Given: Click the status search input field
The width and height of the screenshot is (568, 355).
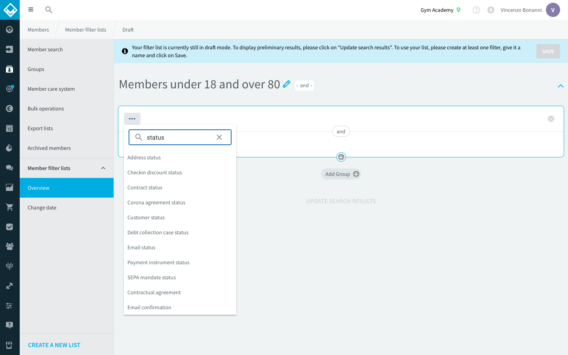Looking at the screenshot, I should point(180,137).
